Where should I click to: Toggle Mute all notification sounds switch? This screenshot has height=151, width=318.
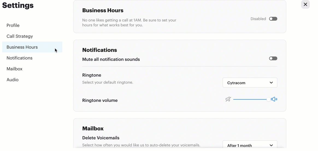pyautogui.click(x=273, y=58)
